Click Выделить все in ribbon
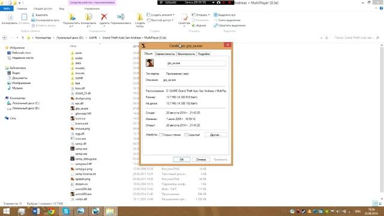The image size is (384, 216). click(x=224, y=15)
